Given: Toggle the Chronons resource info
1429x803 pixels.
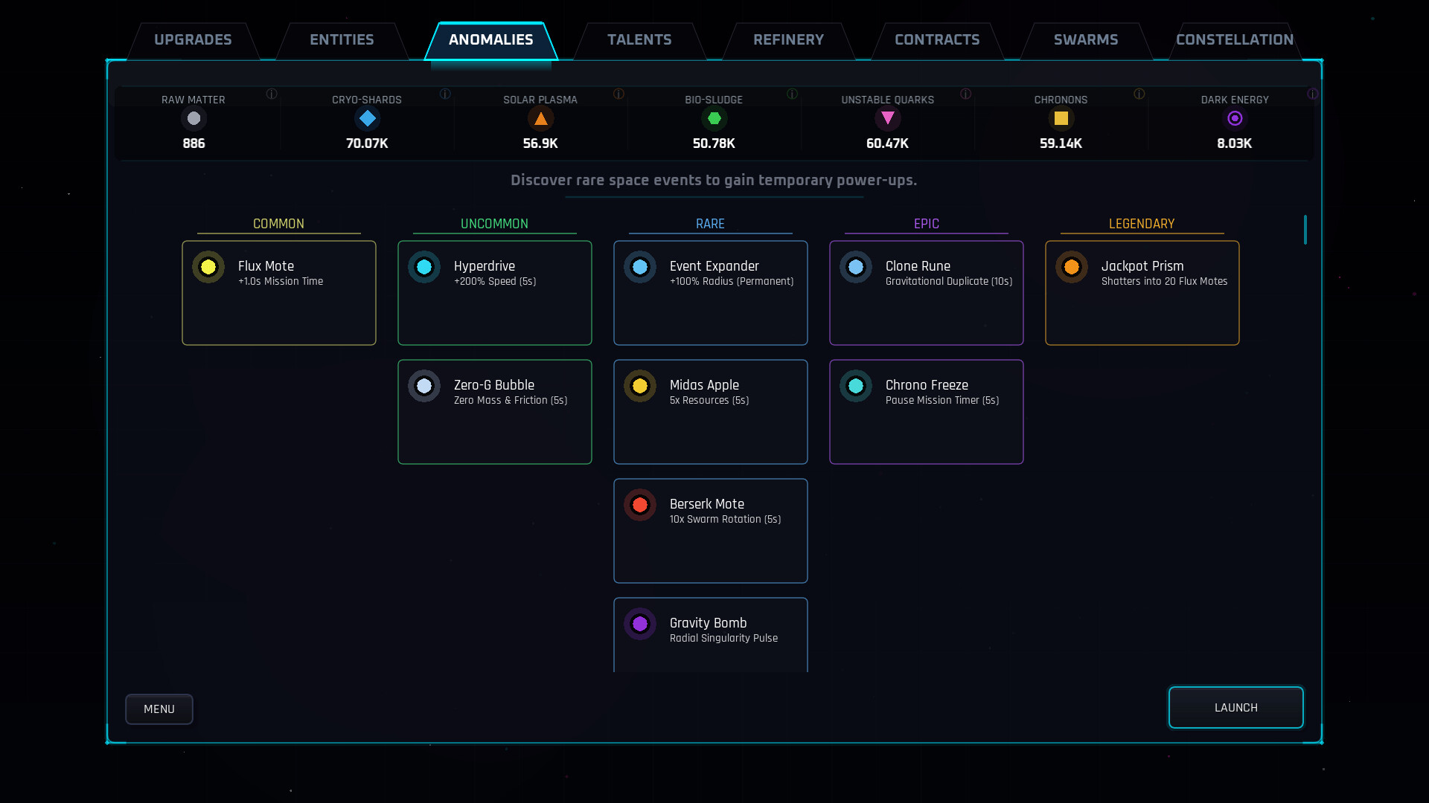Looking at the screenshot, I should click(x=1138, y=94).
